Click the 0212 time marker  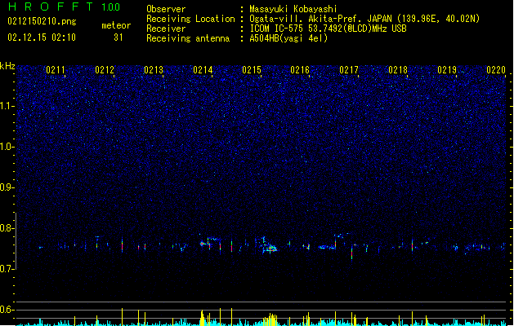[105, 70]
